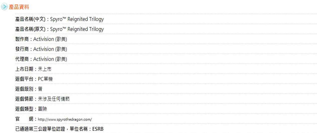Click the 官網 label

(x=24, y=119)
